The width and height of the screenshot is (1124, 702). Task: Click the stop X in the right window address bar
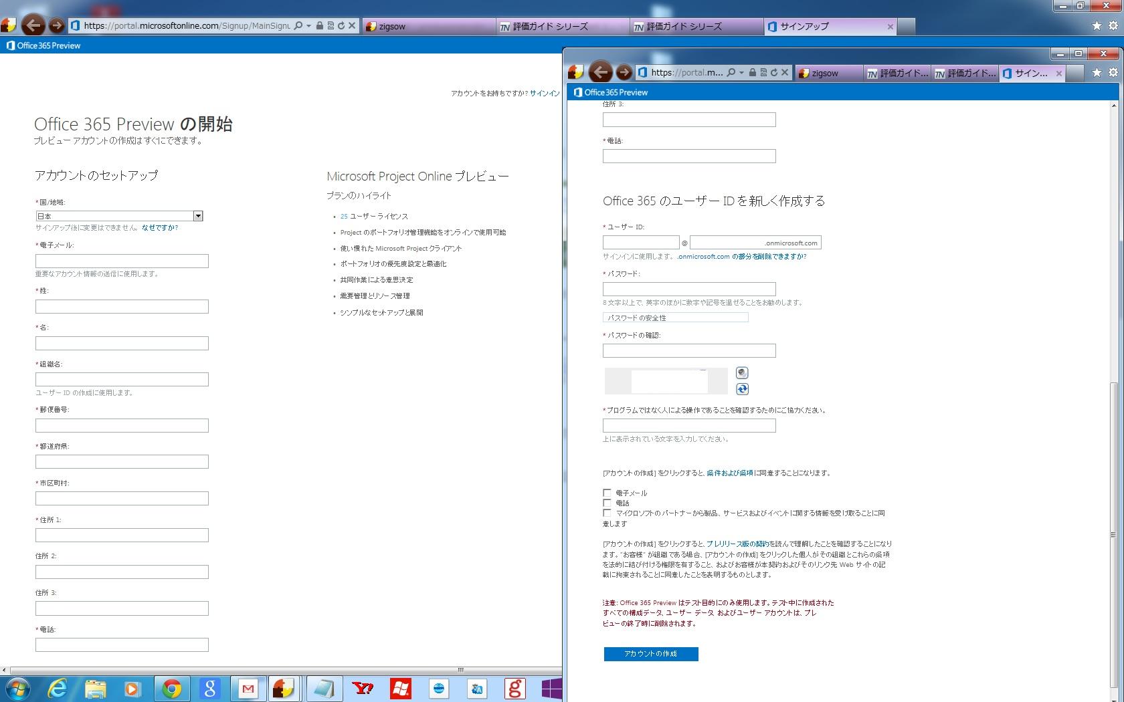tap(785, 73)
